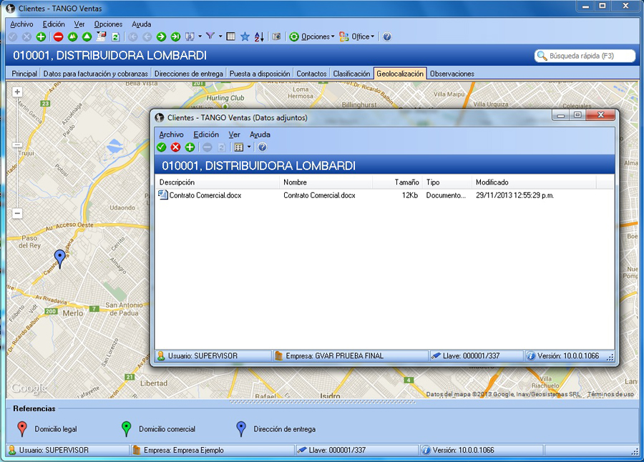Click the blue delivery address pin on the map

[x=60, y=259]
